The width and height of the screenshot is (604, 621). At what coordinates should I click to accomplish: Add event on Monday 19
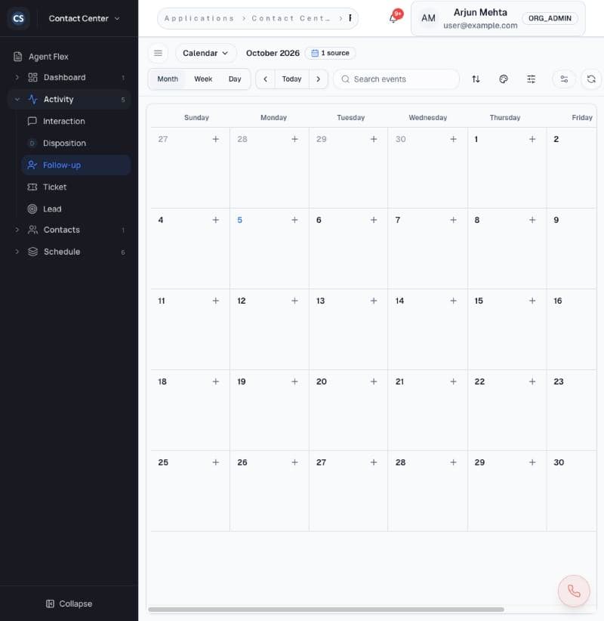click(294, 382)
